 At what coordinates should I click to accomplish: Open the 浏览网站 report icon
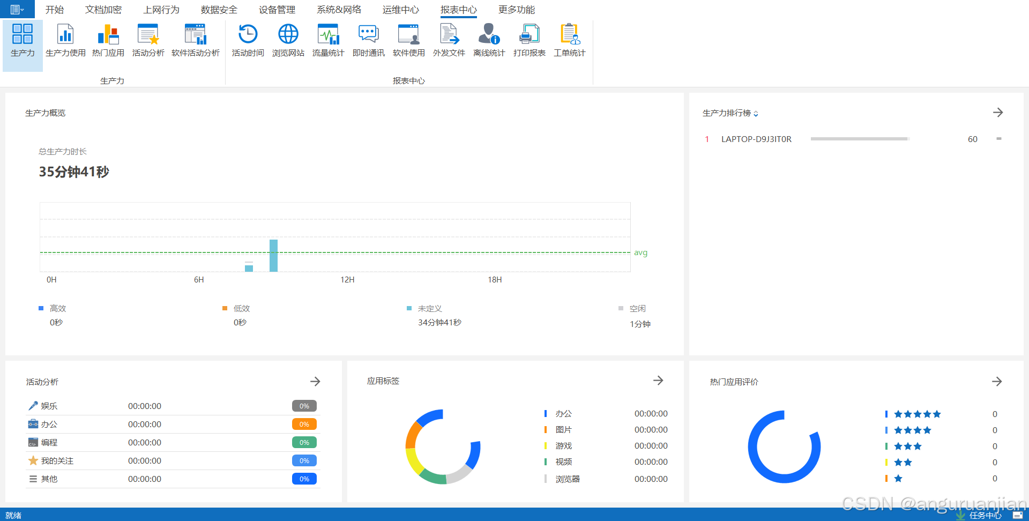(288, 41)
